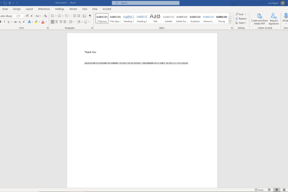Apply borders to selection
The height and width of the screenshot is (192, 288).
pos(86,22)
